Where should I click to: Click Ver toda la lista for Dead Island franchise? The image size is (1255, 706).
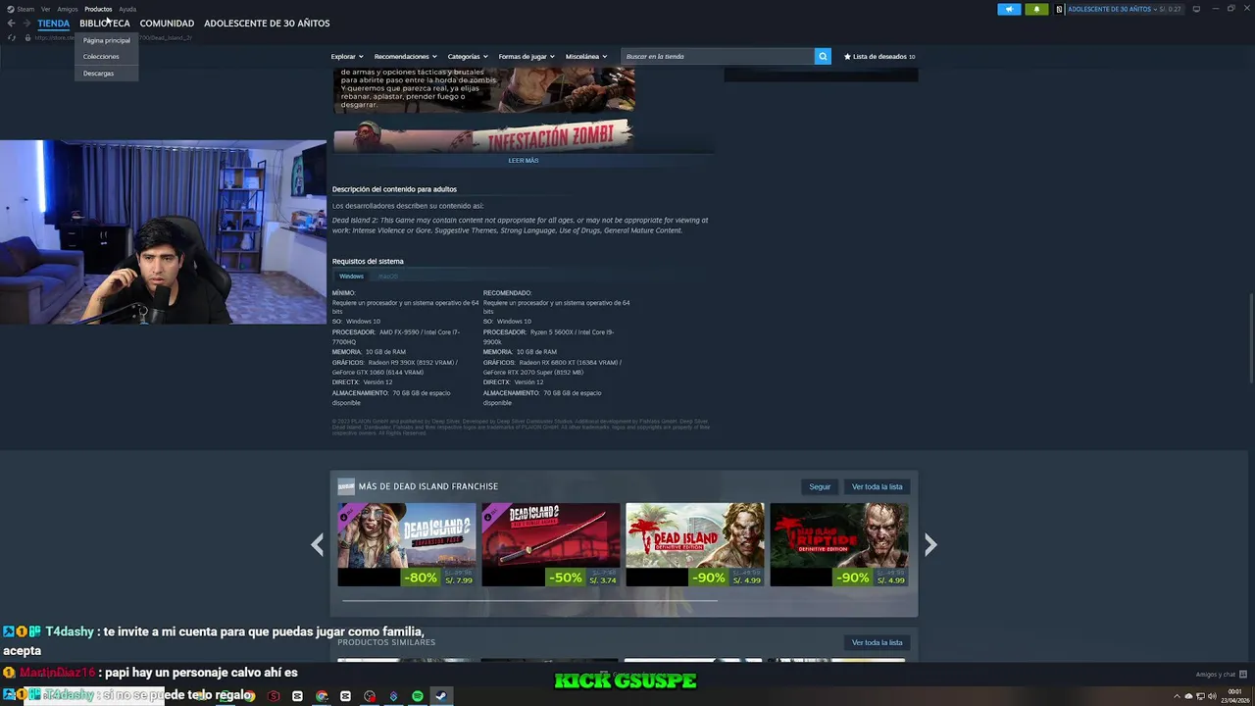click(877, 486)
